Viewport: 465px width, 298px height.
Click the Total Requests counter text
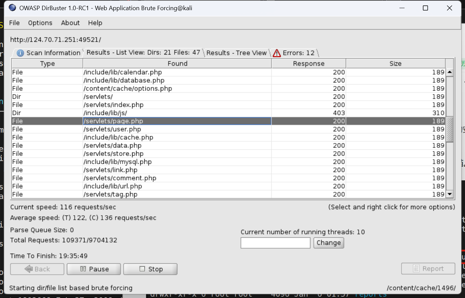coord(64,240)
